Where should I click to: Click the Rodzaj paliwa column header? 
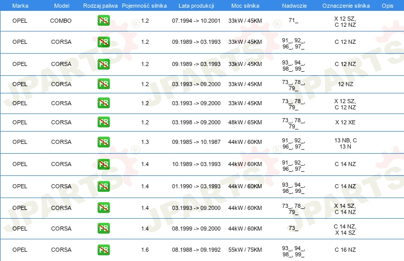click(100, 6)
